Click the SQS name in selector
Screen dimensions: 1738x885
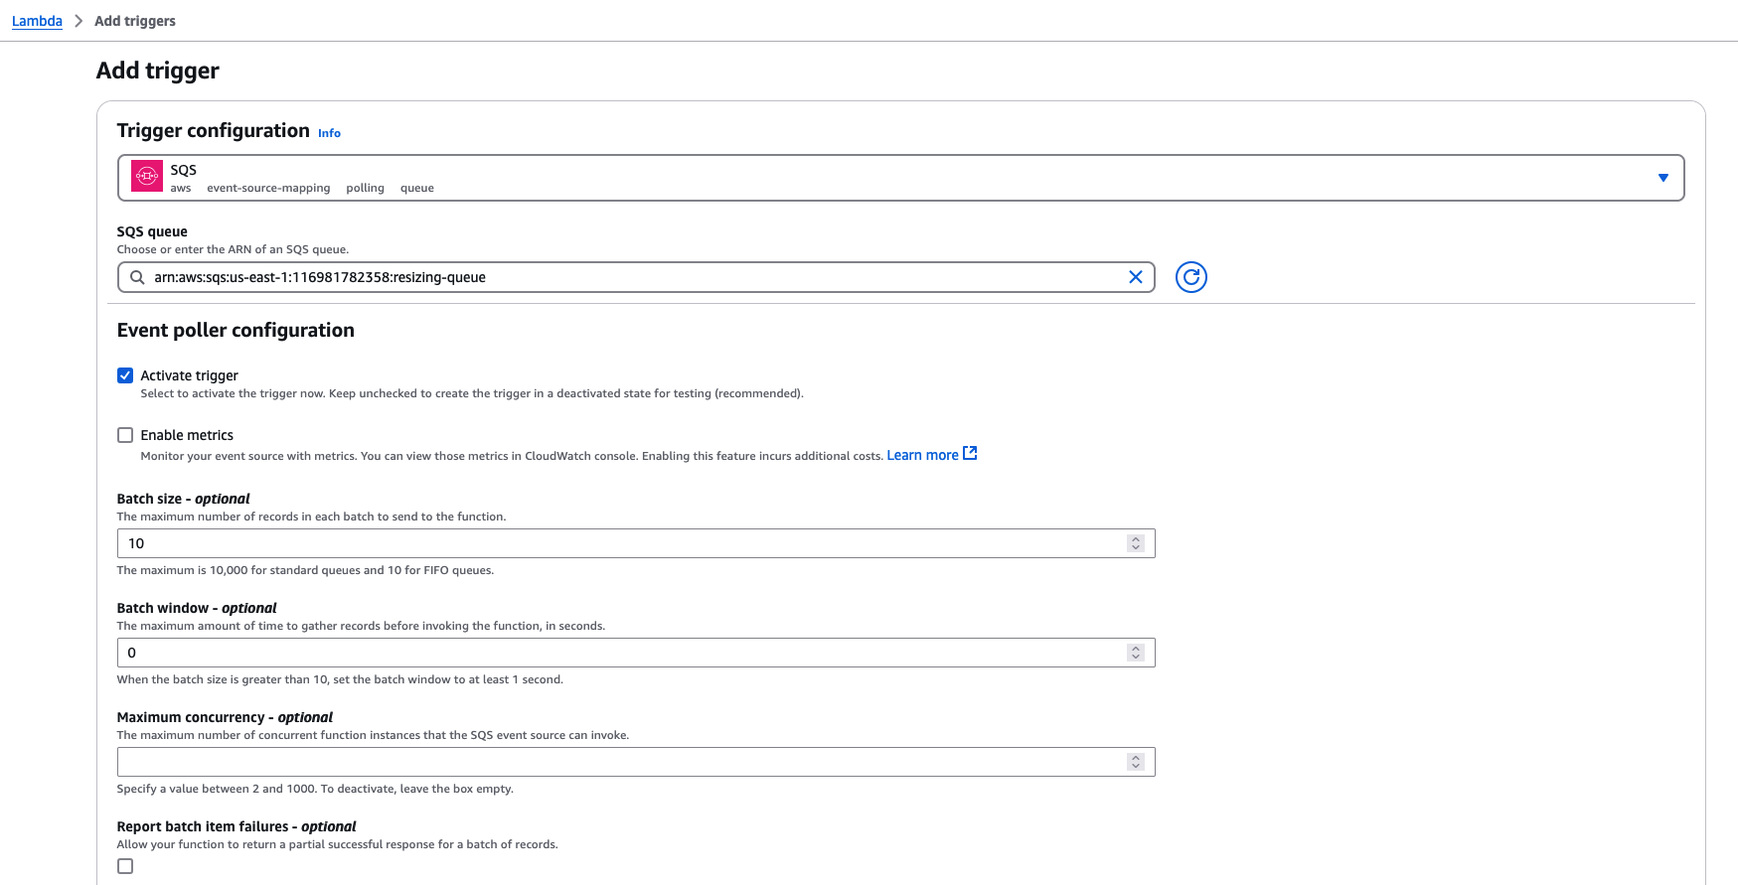pos(184,170)
